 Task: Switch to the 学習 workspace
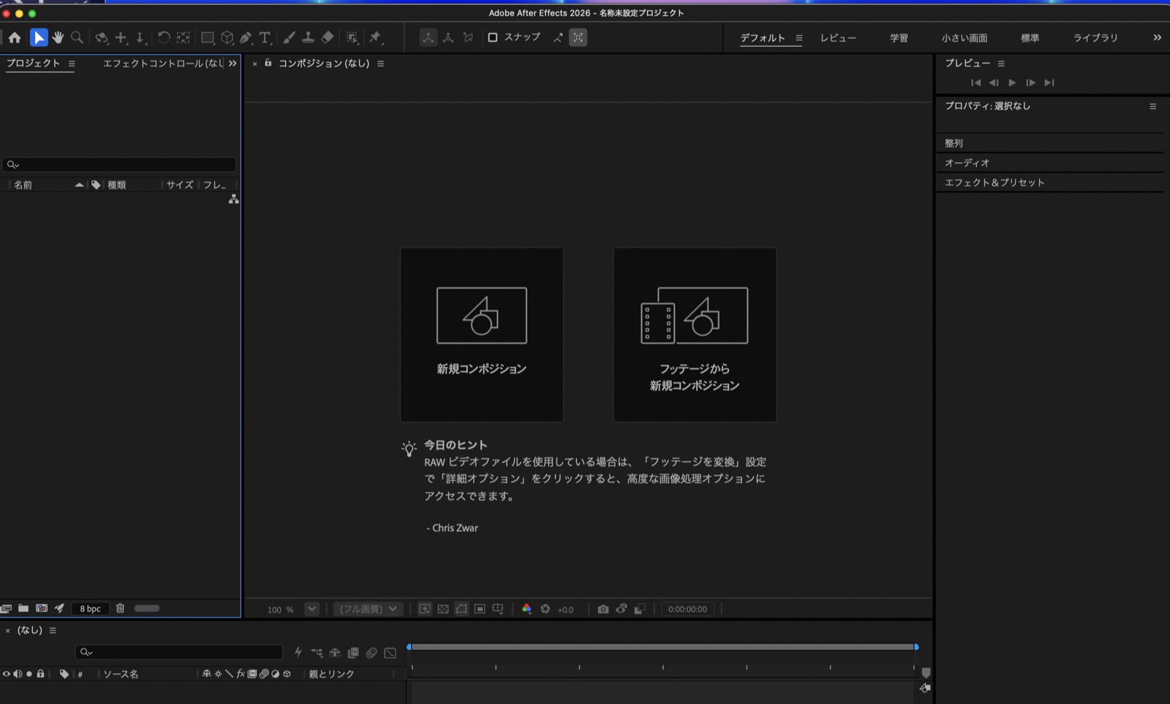899,38
